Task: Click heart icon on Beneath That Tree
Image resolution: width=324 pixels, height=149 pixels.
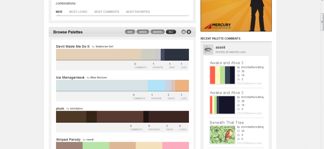Action: [239, 131]
